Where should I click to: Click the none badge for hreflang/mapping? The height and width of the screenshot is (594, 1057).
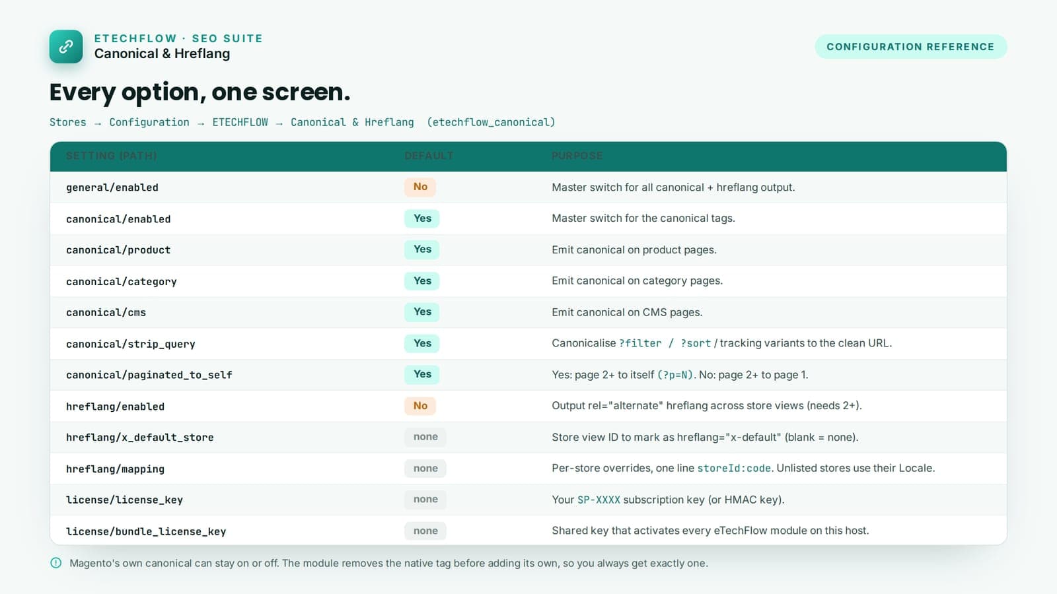click(425, 469)
